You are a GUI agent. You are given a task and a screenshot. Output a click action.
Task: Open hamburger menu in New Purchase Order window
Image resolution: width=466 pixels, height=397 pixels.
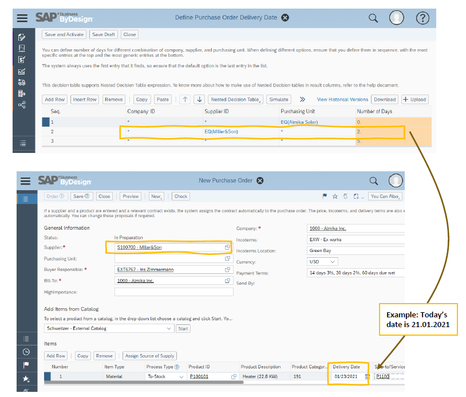pos(25,181)
